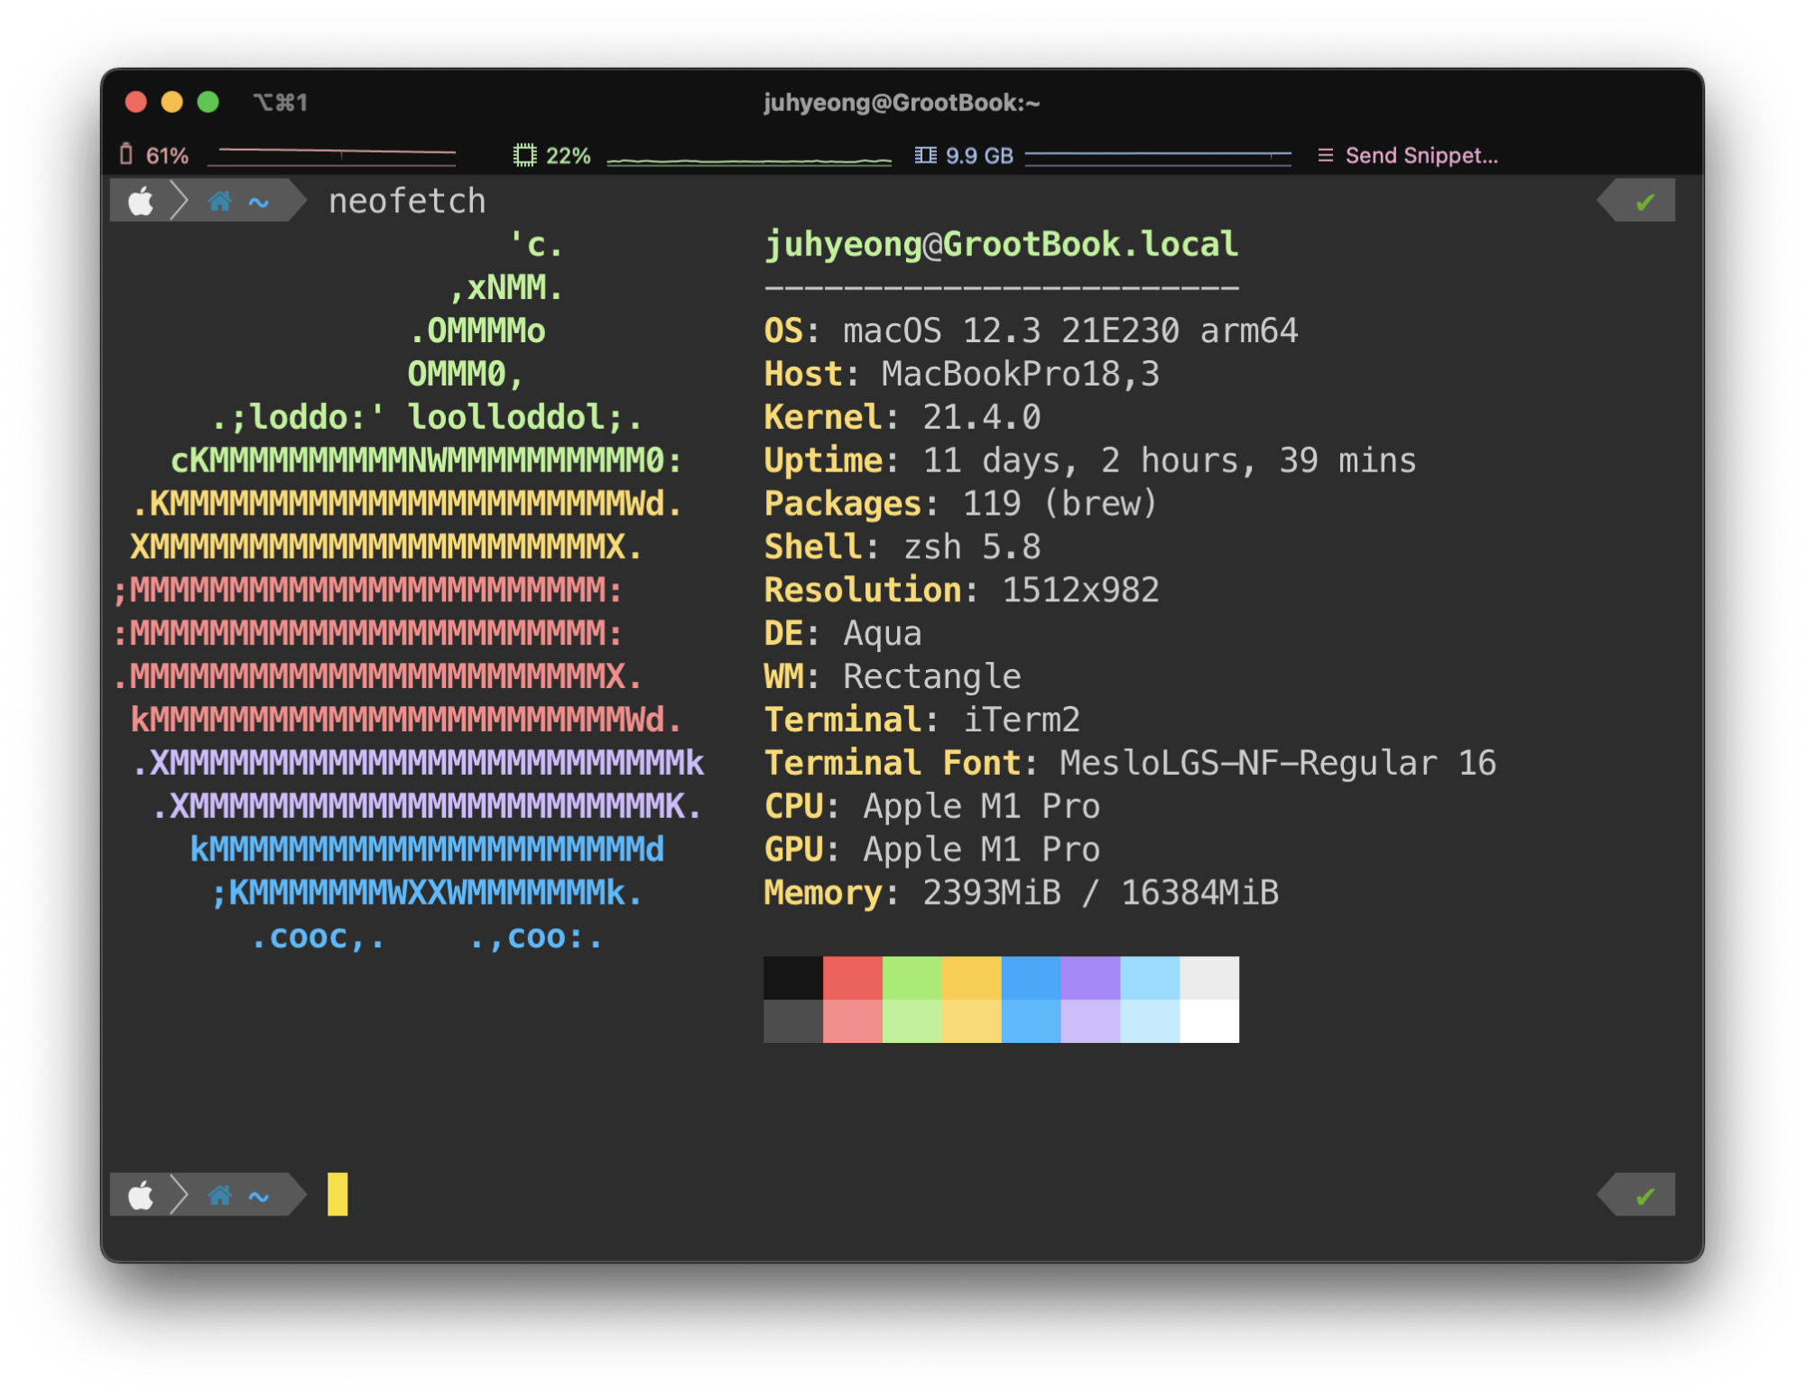
Task: Click the yellow terminal cursor block
Action: (x=338, y=1194)
